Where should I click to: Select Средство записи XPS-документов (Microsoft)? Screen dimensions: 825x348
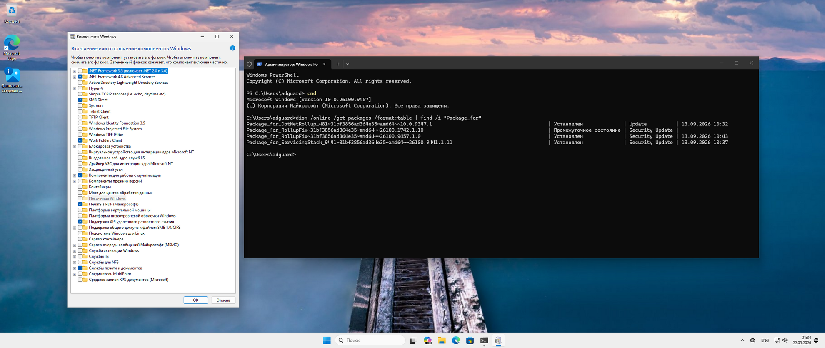tap(128, 280)
